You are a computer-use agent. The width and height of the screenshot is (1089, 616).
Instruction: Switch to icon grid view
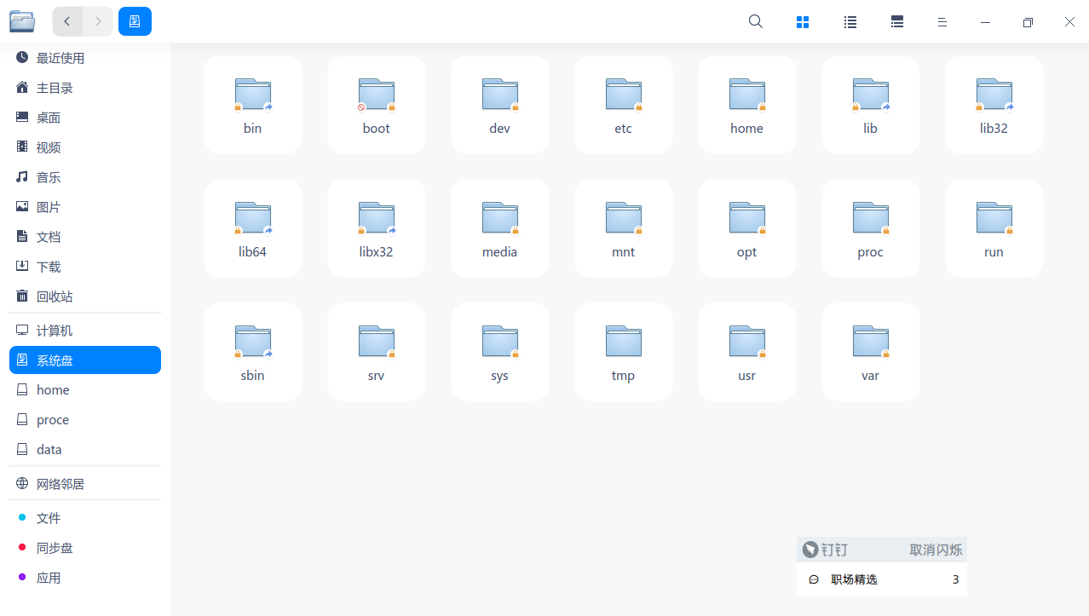[x=803, y=22]
